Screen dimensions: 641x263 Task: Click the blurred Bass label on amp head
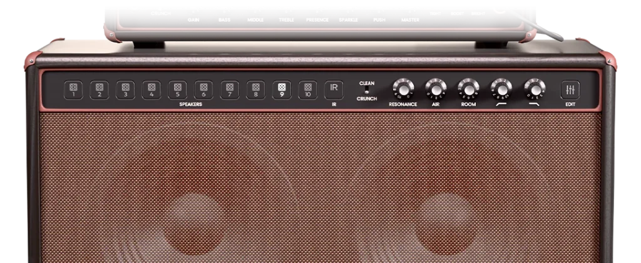click(x=225, y=19)
